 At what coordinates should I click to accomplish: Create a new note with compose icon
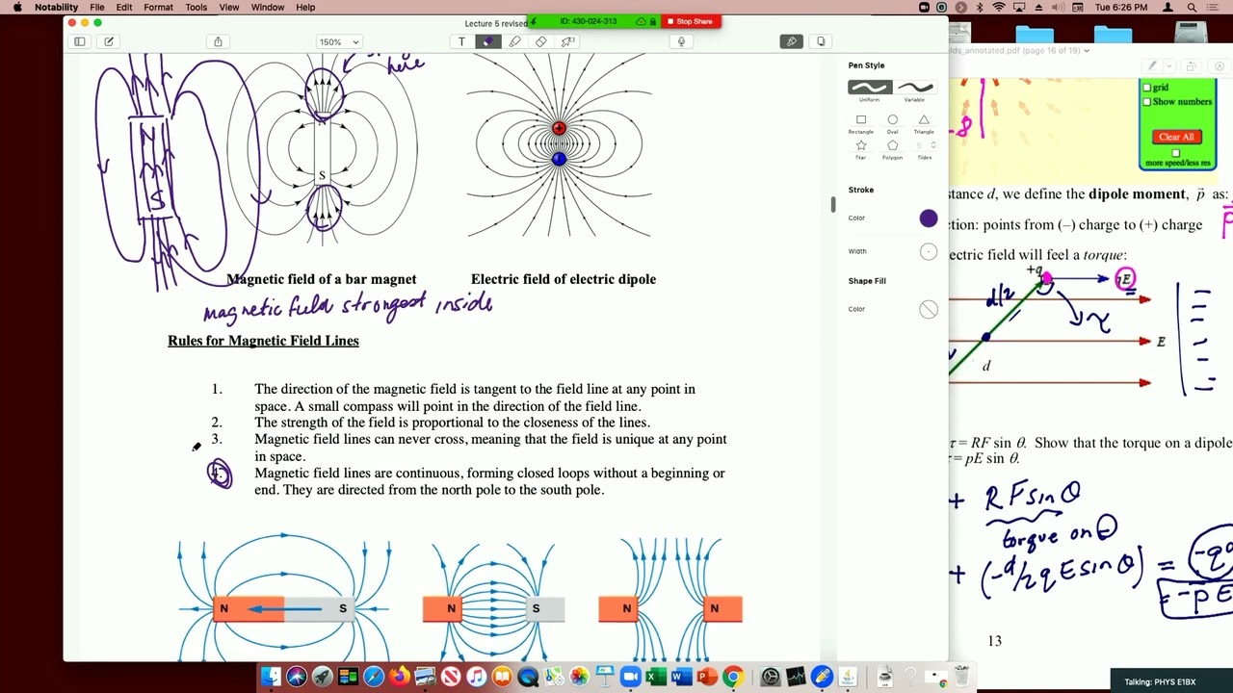pos(109,41)
